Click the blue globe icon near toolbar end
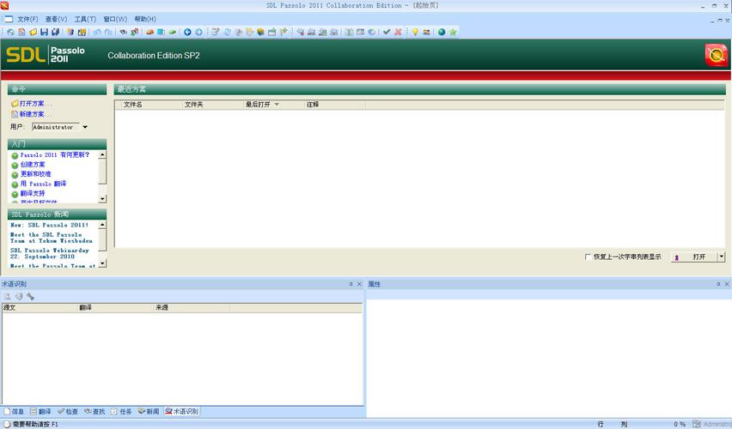 441,33
